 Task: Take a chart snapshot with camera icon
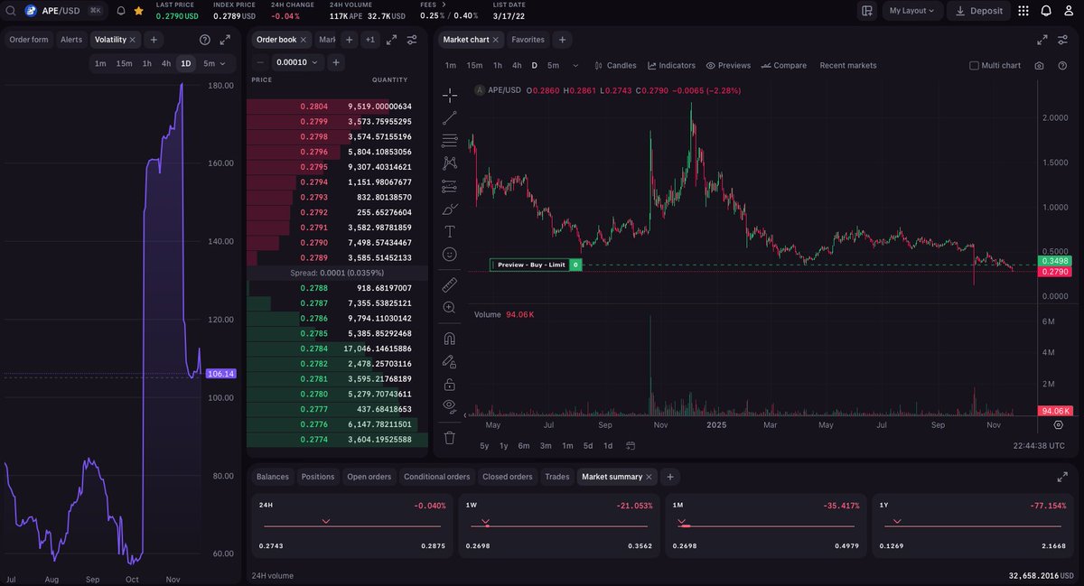click(x=1039, y=65)
